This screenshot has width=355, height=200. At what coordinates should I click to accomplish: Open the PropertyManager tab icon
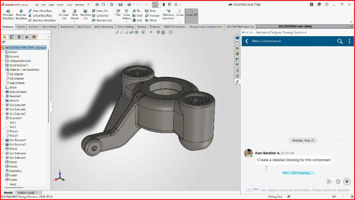(12, 37)
